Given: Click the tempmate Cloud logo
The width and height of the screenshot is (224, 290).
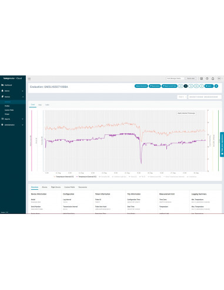Looking at the screenshot, I should click(x=13, y=78).
